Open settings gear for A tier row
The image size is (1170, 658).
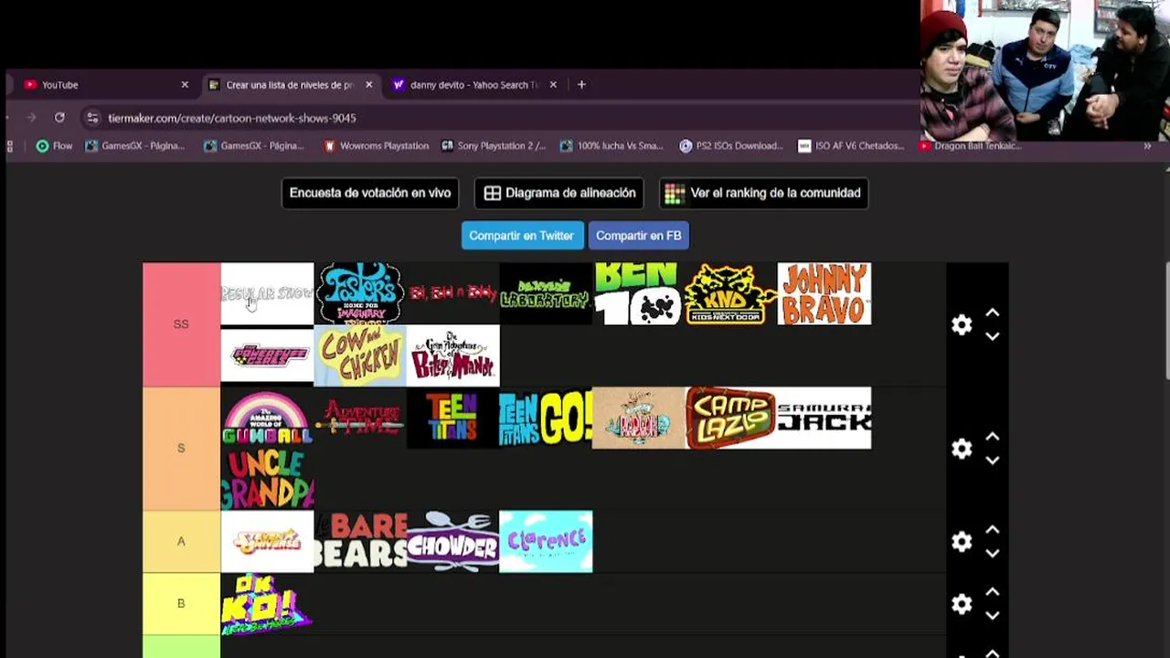[x=962, y=542]
